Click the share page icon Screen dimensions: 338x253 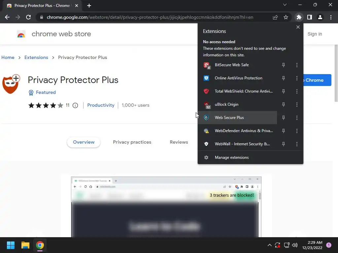[275, 17]
